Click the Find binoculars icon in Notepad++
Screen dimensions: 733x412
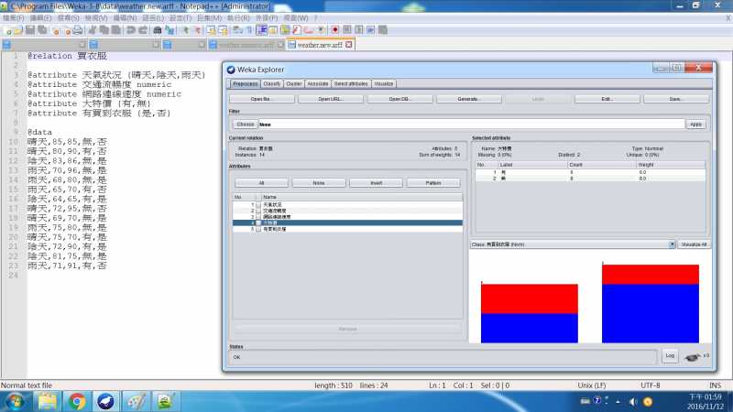[x=158, y=30]
